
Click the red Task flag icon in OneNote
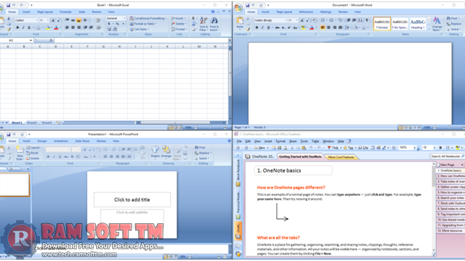point(329,148)
